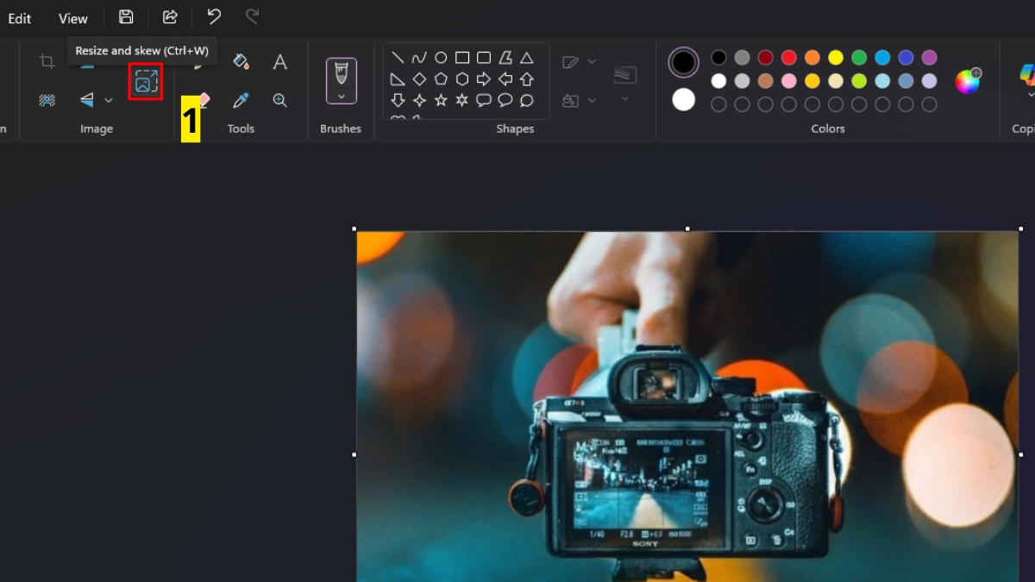Choose the Five-point star shape
This screenshot has width=1035, height=582.
pos(441,101)
